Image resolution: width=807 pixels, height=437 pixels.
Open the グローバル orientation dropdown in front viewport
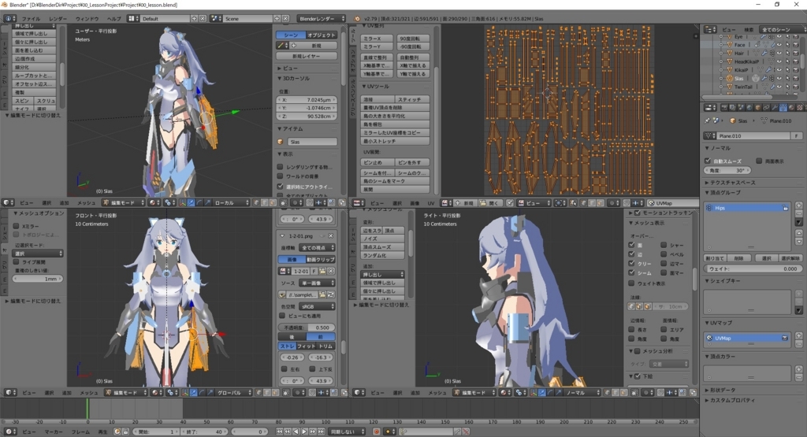pyautogui.click(x=234, y=393)
